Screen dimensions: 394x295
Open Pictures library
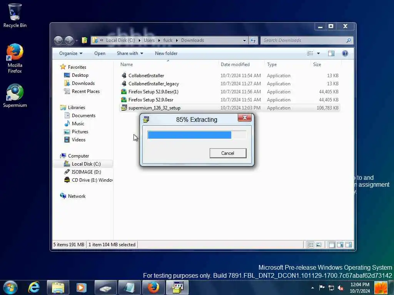76,132
